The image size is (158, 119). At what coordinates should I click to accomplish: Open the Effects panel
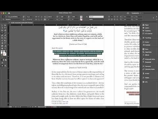(x=146, y=55)
